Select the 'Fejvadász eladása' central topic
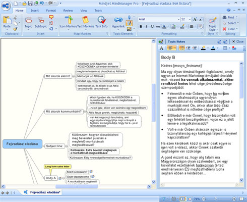This screenshot has height=202, width=247. pos(22,144)
